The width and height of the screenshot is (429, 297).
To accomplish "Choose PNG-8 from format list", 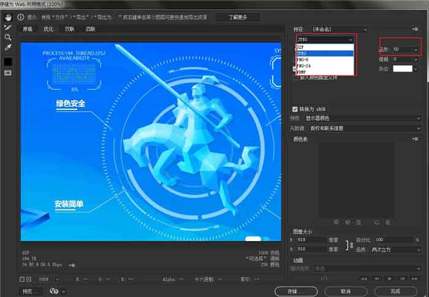I will click(325, 60).
